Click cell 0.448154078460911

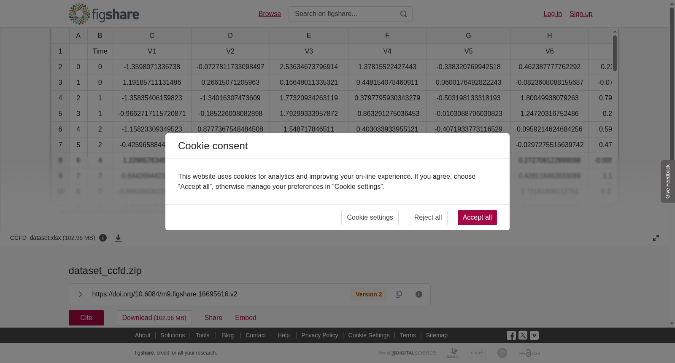[387, 83]
